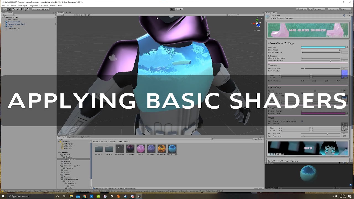The height and width of the screenshot is (199, 354).
Task: Adjust the Index of Refraction slider
Action: point(321,61)
